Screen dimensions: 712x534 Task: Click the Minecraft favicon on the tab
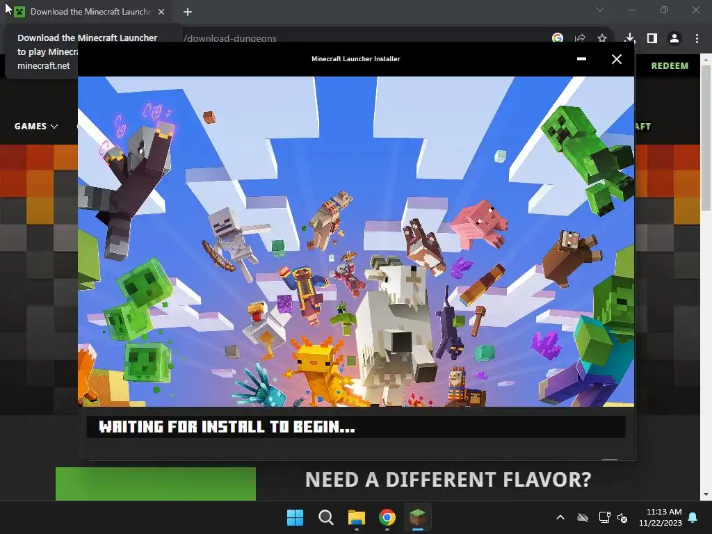pos(19,12)
